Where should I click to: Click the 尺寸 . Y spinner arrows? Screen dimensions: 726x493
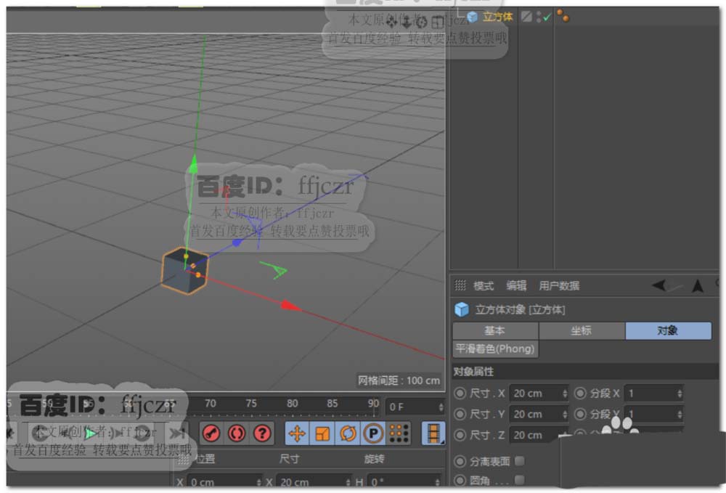click(564, 414)
